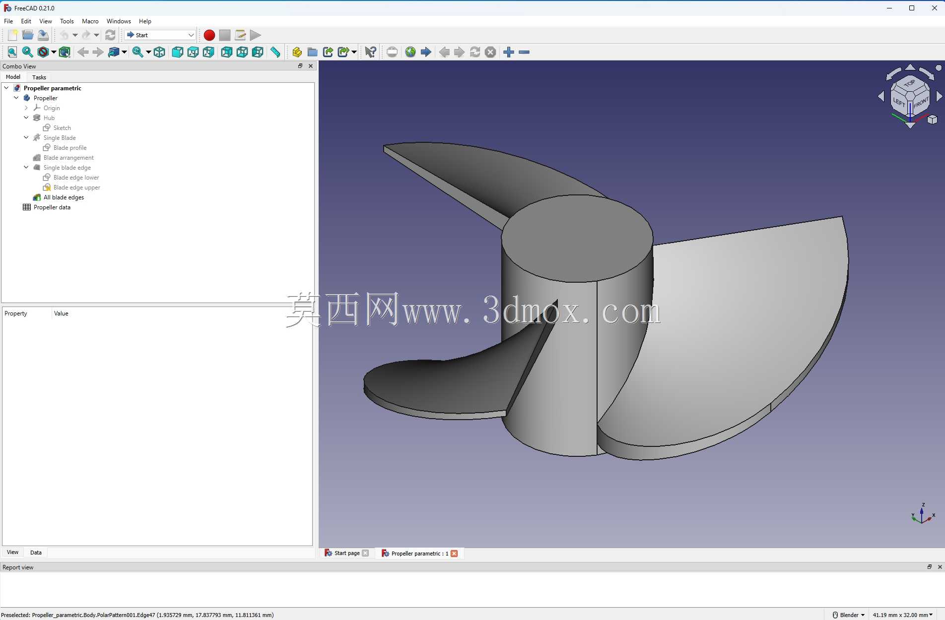This screenshot has height=620, width=945.
Task: Zoom out web page minus icon
Action: [x=524, y=52]
